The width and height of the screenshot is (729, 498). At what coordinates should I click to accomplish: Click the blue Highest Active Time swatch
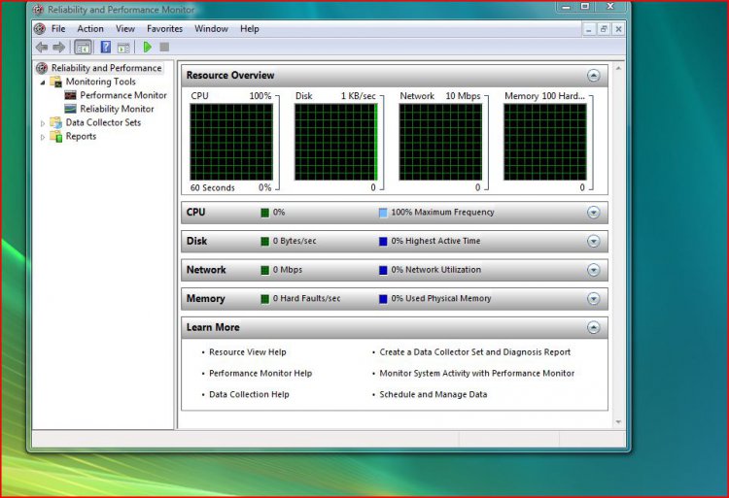[x=383, y=242]
